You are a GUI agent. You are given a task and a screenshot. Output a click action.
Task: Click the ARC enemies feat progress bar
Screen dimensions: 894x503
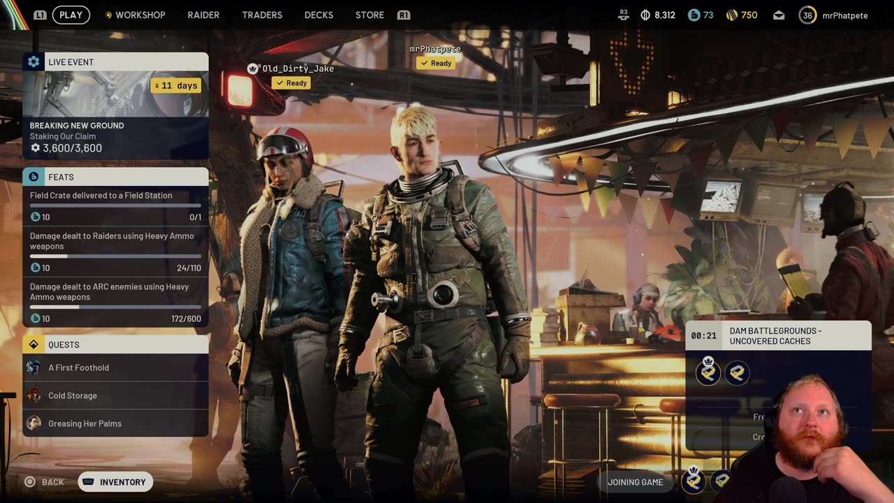(115, 307)
